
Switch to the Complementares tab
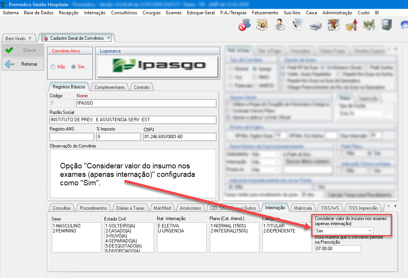click(x=110, y=87)
